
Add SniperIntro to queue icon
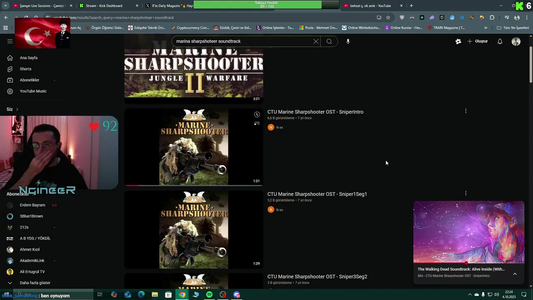[257, 123]
